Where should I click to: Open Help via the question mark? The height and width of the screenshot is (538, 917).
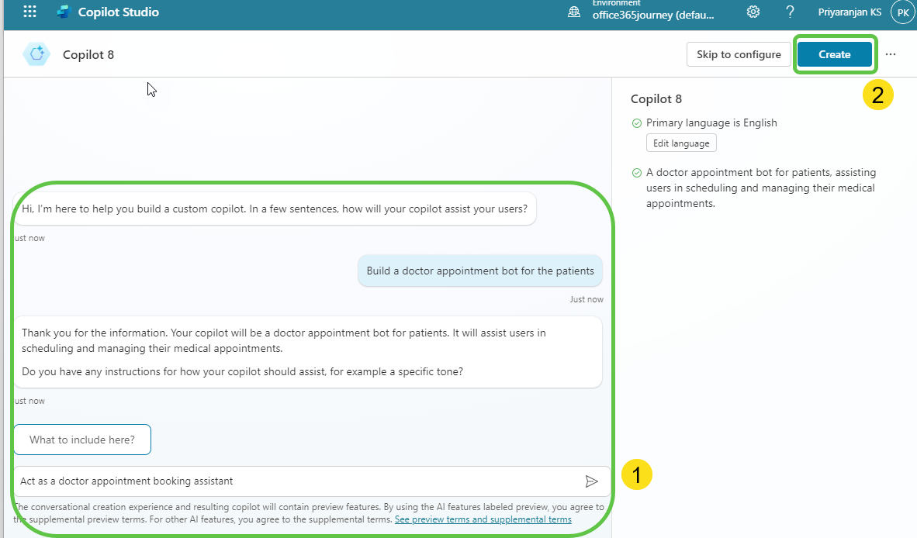pos(790,12)
